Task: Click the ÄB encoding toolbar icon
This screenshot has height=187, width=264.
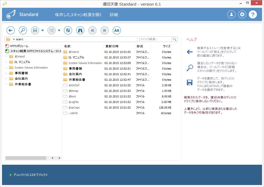Action: click(x=117, y=30)
